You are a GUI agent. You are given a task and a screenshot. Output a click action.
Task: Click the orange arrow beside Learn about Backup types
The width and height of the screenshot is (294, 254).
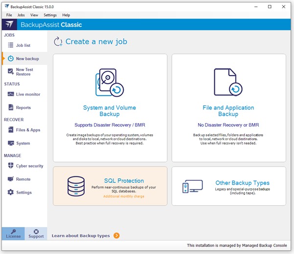click(116, 236)
